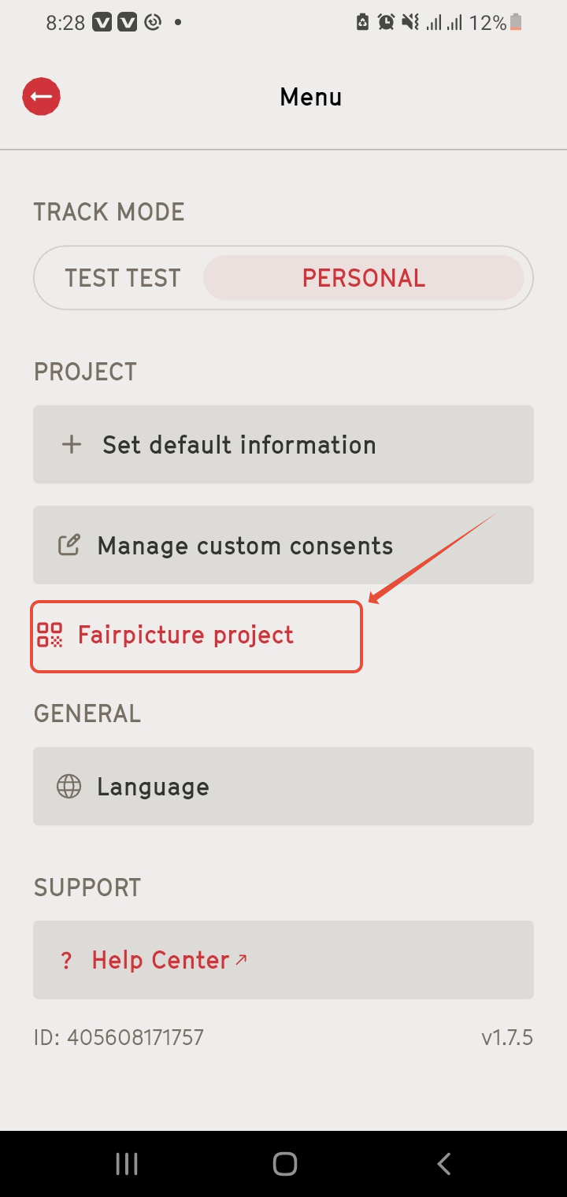
Task: Open Set default information
Action: [x=283, y=444]
